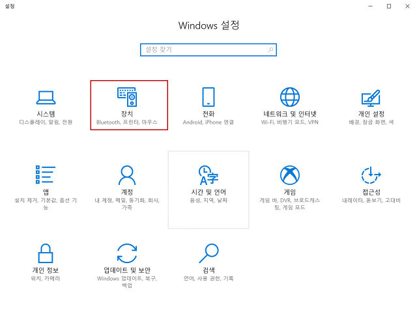417x325 pixels.
Task: Open the 계정 person icon
Action: click(x=127, y=175)
